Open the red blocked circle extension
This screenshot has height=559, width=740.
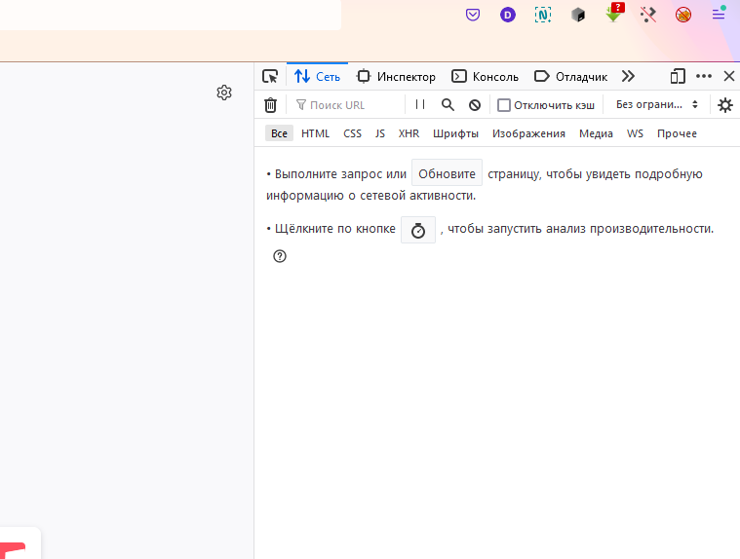683,15
